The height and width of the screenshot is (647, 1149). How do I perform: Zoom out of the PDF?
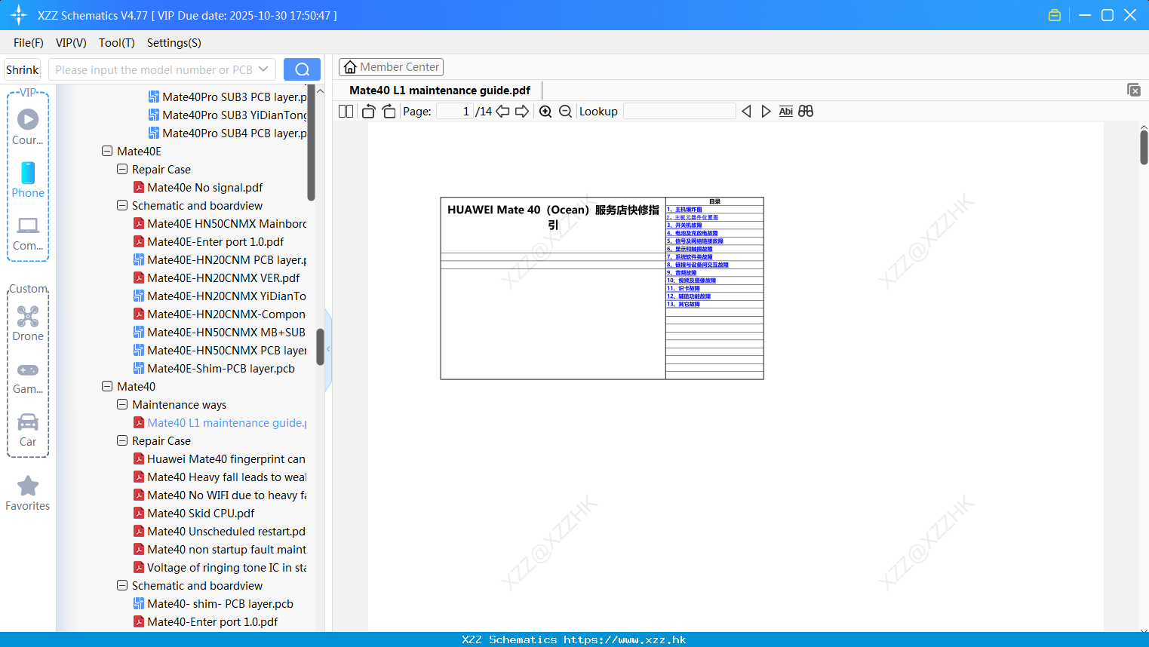pos(566,112)
